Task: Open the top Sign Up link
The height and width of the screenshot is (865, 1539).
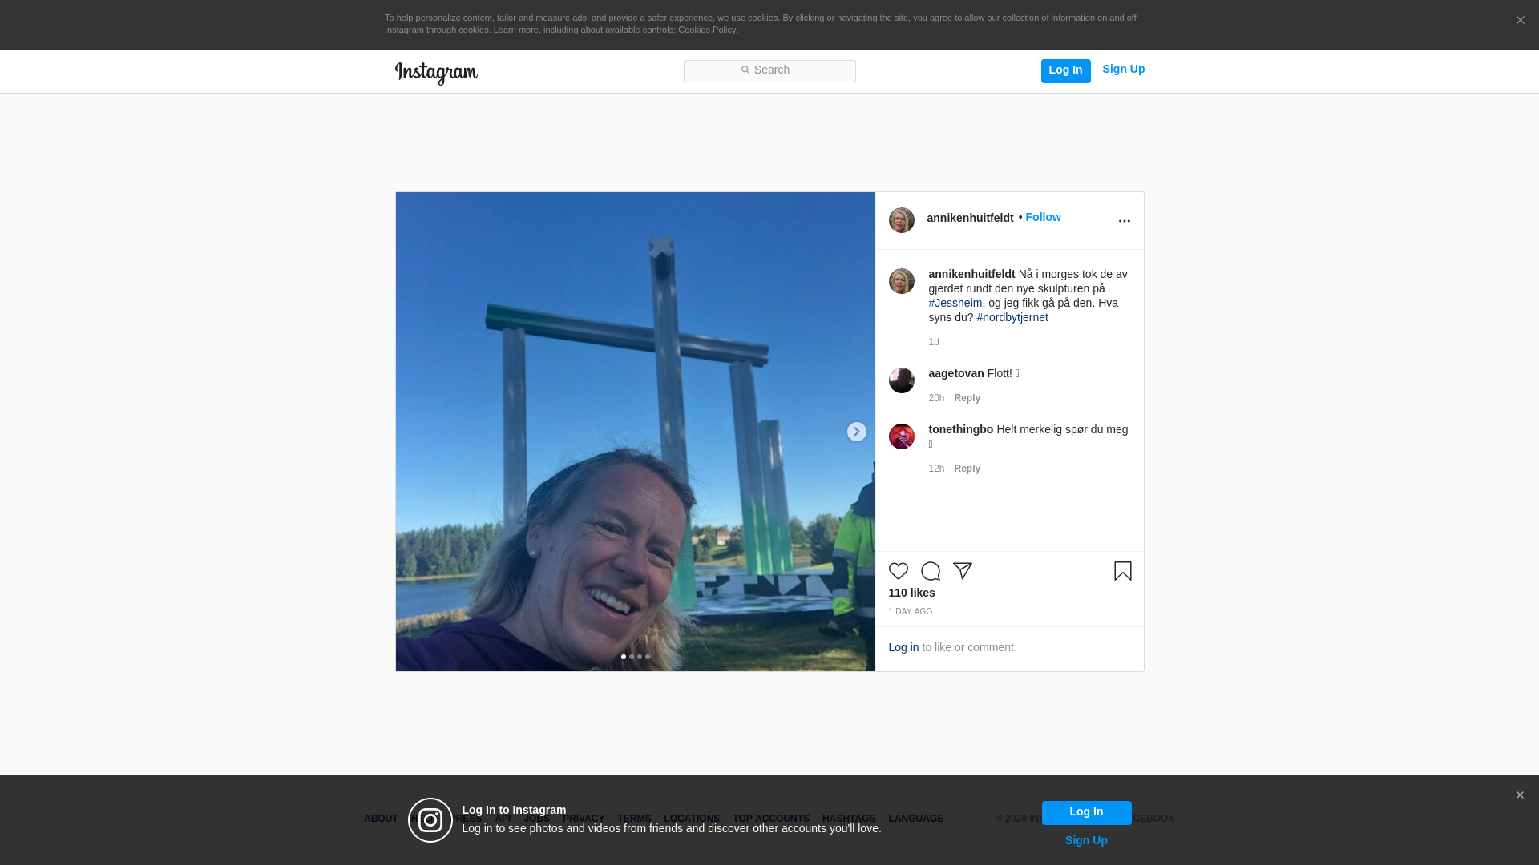Action: (x=1123, y=70)
